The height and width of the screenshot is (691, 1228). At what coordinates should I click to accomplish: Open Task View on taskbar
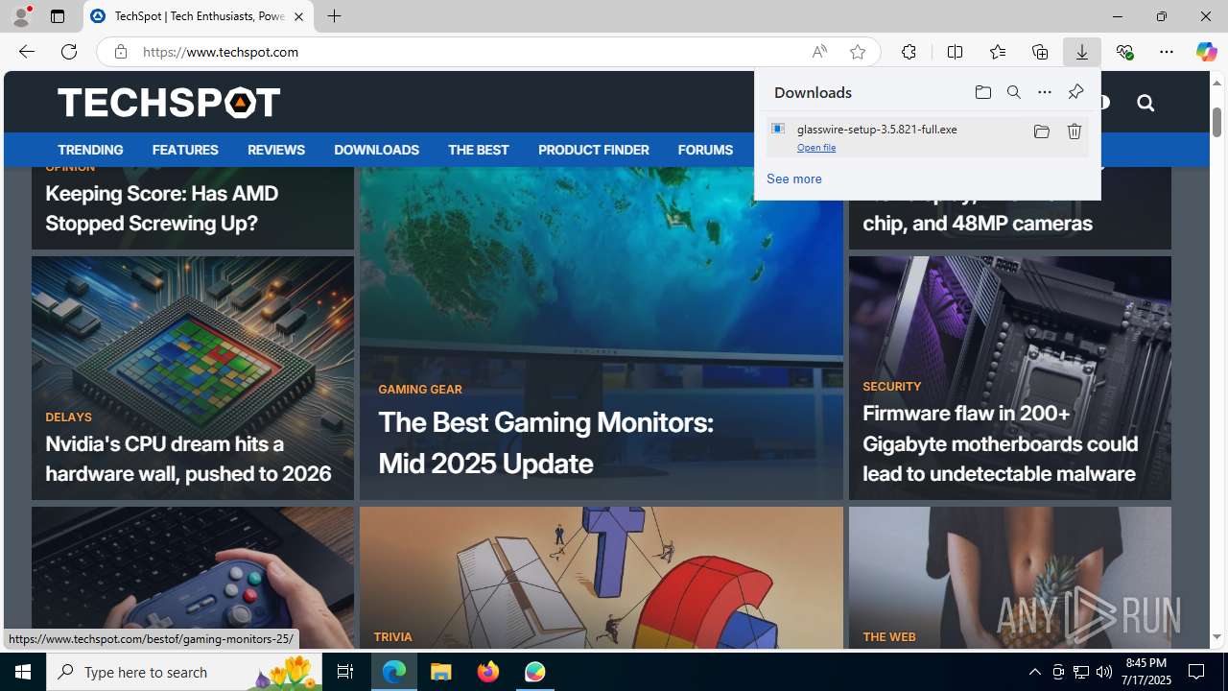(345, 672)
